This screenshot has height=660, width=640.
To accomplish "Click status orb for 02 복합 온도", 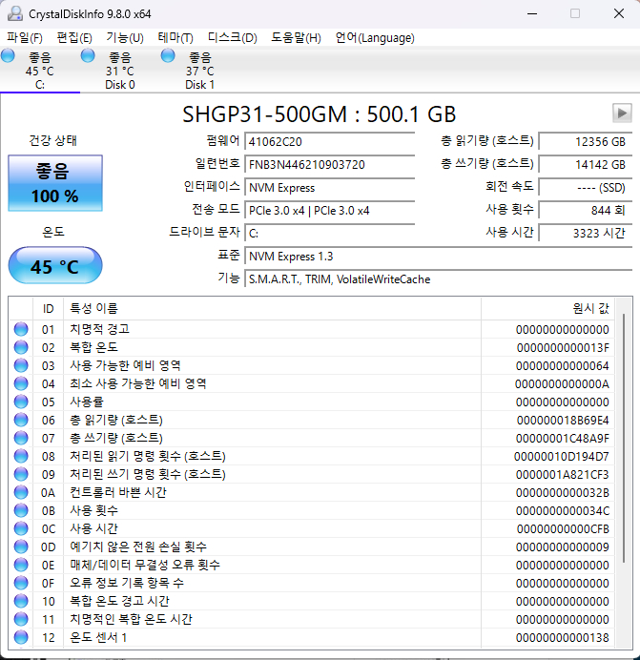I will click(x=21, y=347).
